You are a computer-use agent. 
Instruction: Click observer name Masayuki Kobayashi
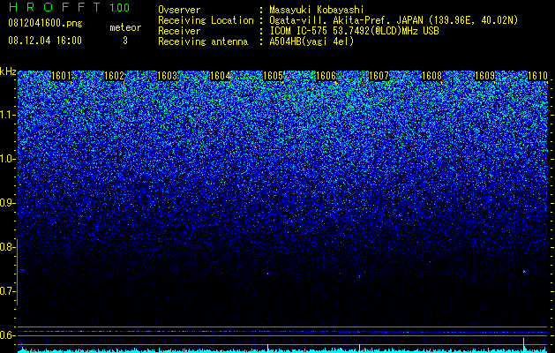(x=316, y=10)
